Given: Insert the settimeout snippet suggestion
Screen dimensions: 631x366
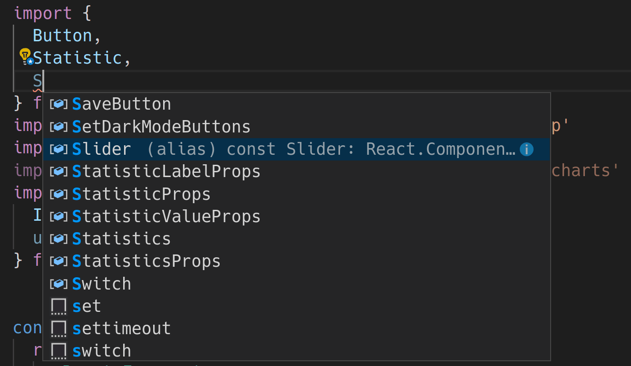Looking at the screenshot, I should click(121, 328).
